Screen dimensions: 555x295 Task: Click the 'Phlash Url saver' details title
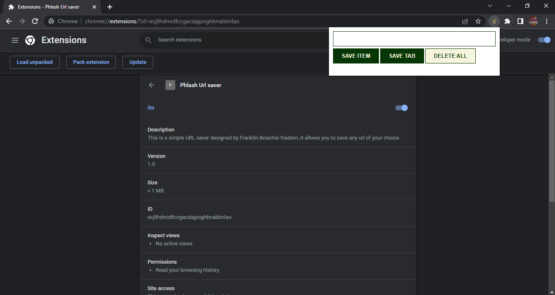pyautogui.click(x=201, y=85)
